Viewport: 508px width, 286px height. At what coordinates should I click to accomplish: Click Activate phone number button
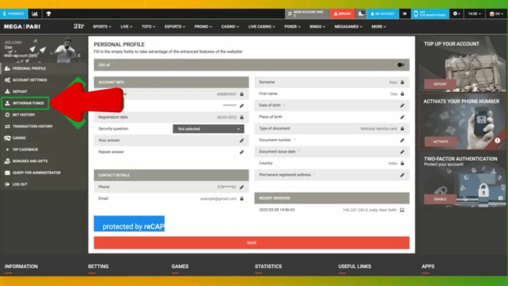[x=441, y=142]
